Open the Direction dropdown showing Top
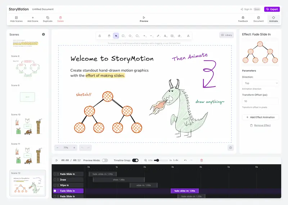Screen dimensions: 288x205 click(x=260, y=83)
